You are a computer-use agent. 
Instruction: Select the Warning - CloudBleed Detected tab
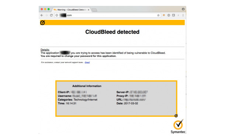tap(72, 10)
